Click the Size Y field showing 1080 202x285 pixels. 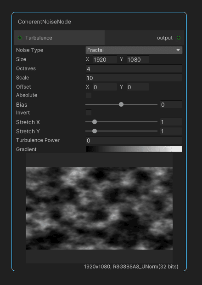click(x=138, y=59)
